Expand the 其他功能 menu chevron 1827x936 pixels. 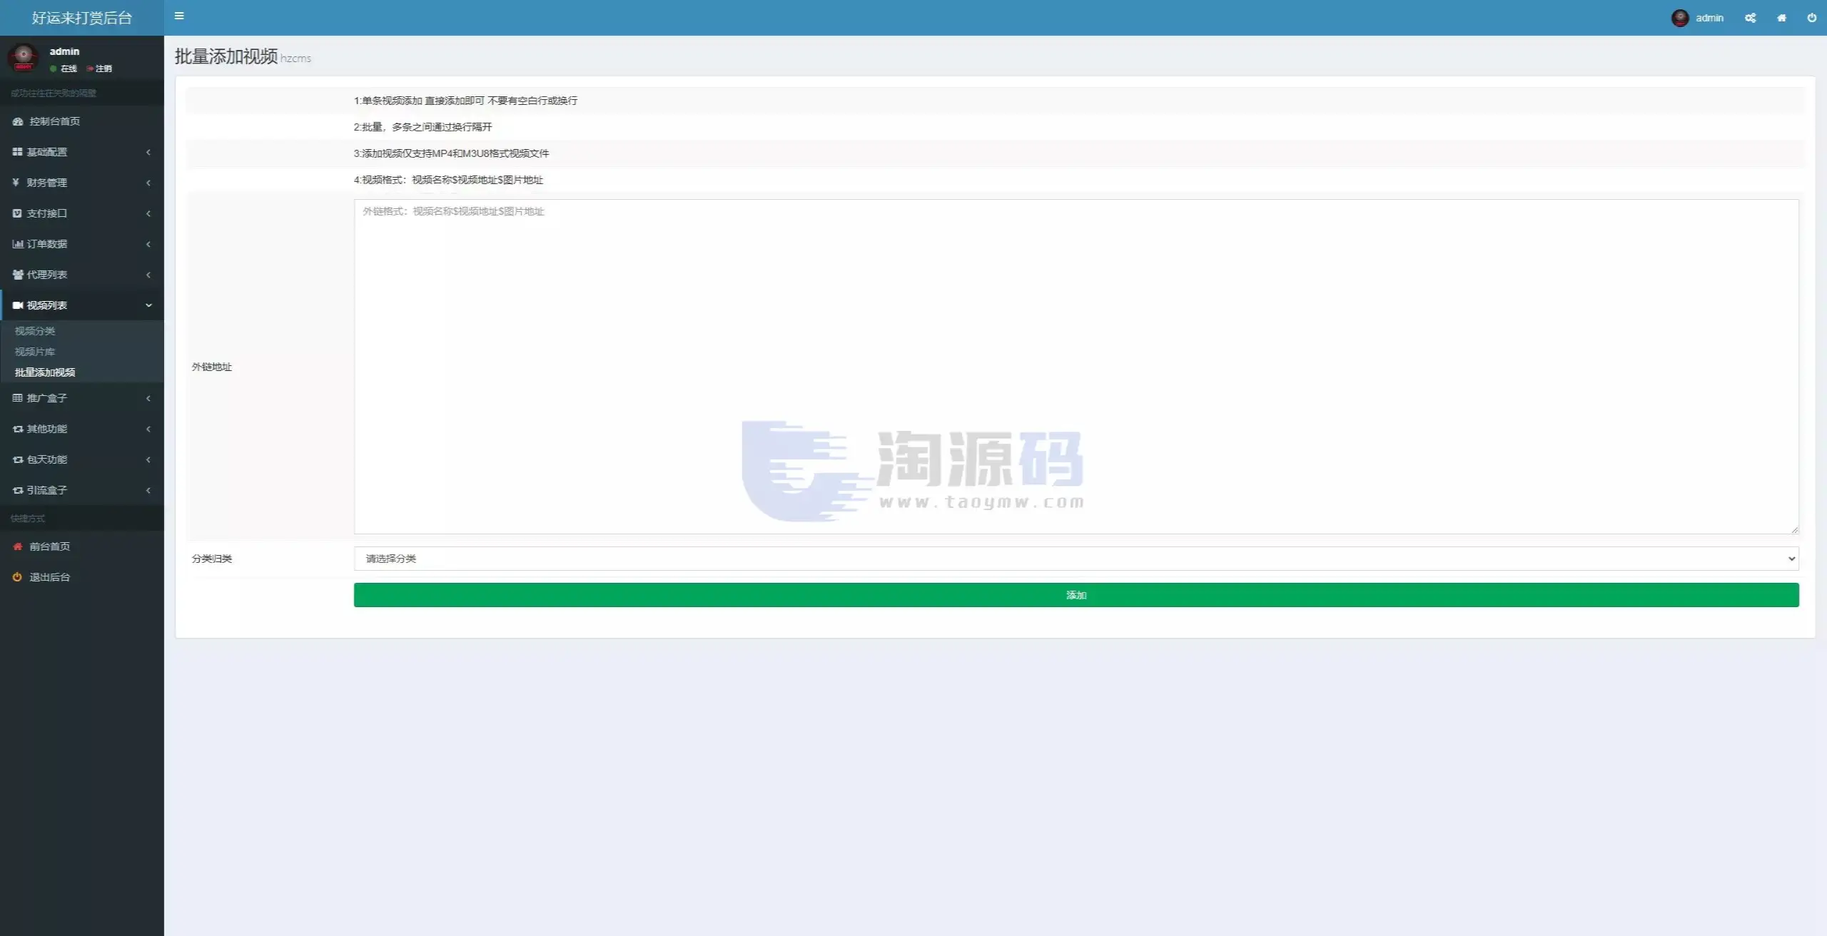tap(148, 429)
